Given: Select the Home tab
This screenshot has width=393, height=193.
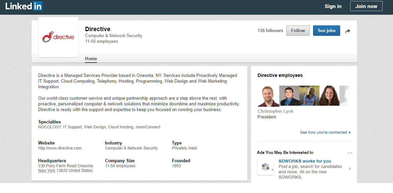Looking at the screenshot, I should pyautogui.click(x=91, y=59).
